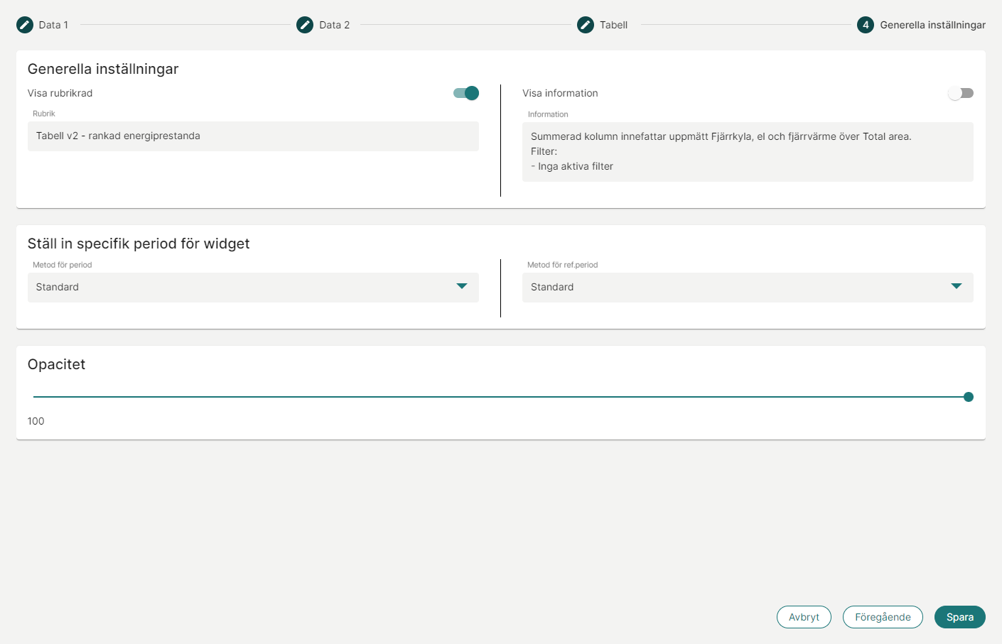Viewport: 1002px width, 644px height.
Task: Click the Inga aktiva filter line
Action: point(572,166)
